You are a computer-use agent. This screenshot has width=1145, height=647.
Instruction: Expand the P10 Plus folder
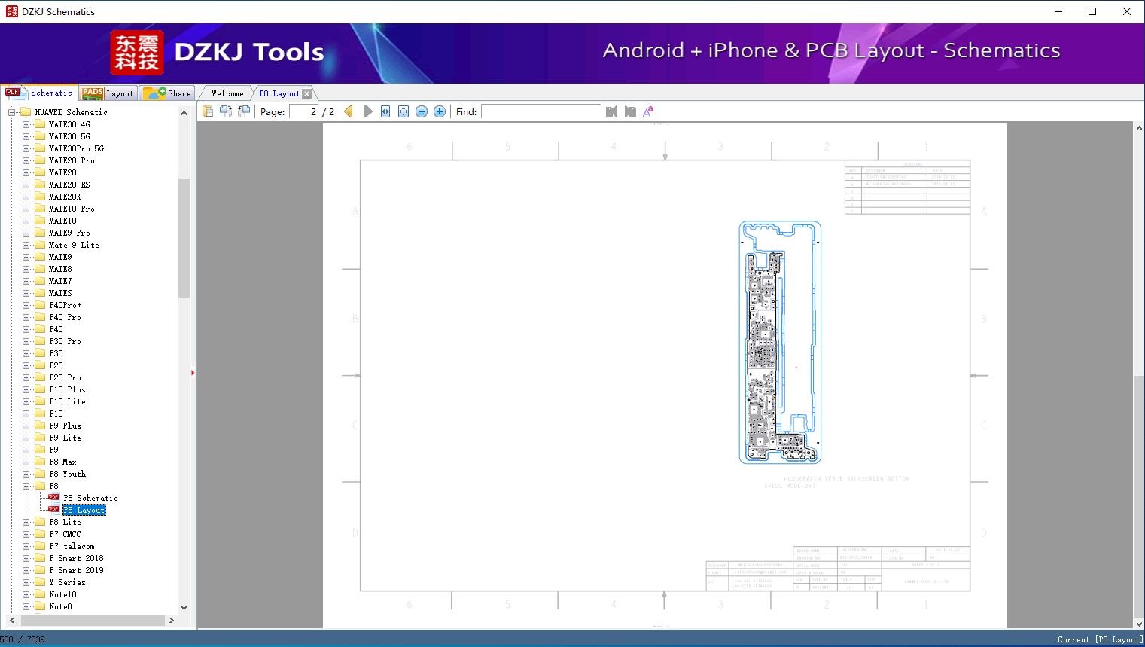[x=26, y=389]
